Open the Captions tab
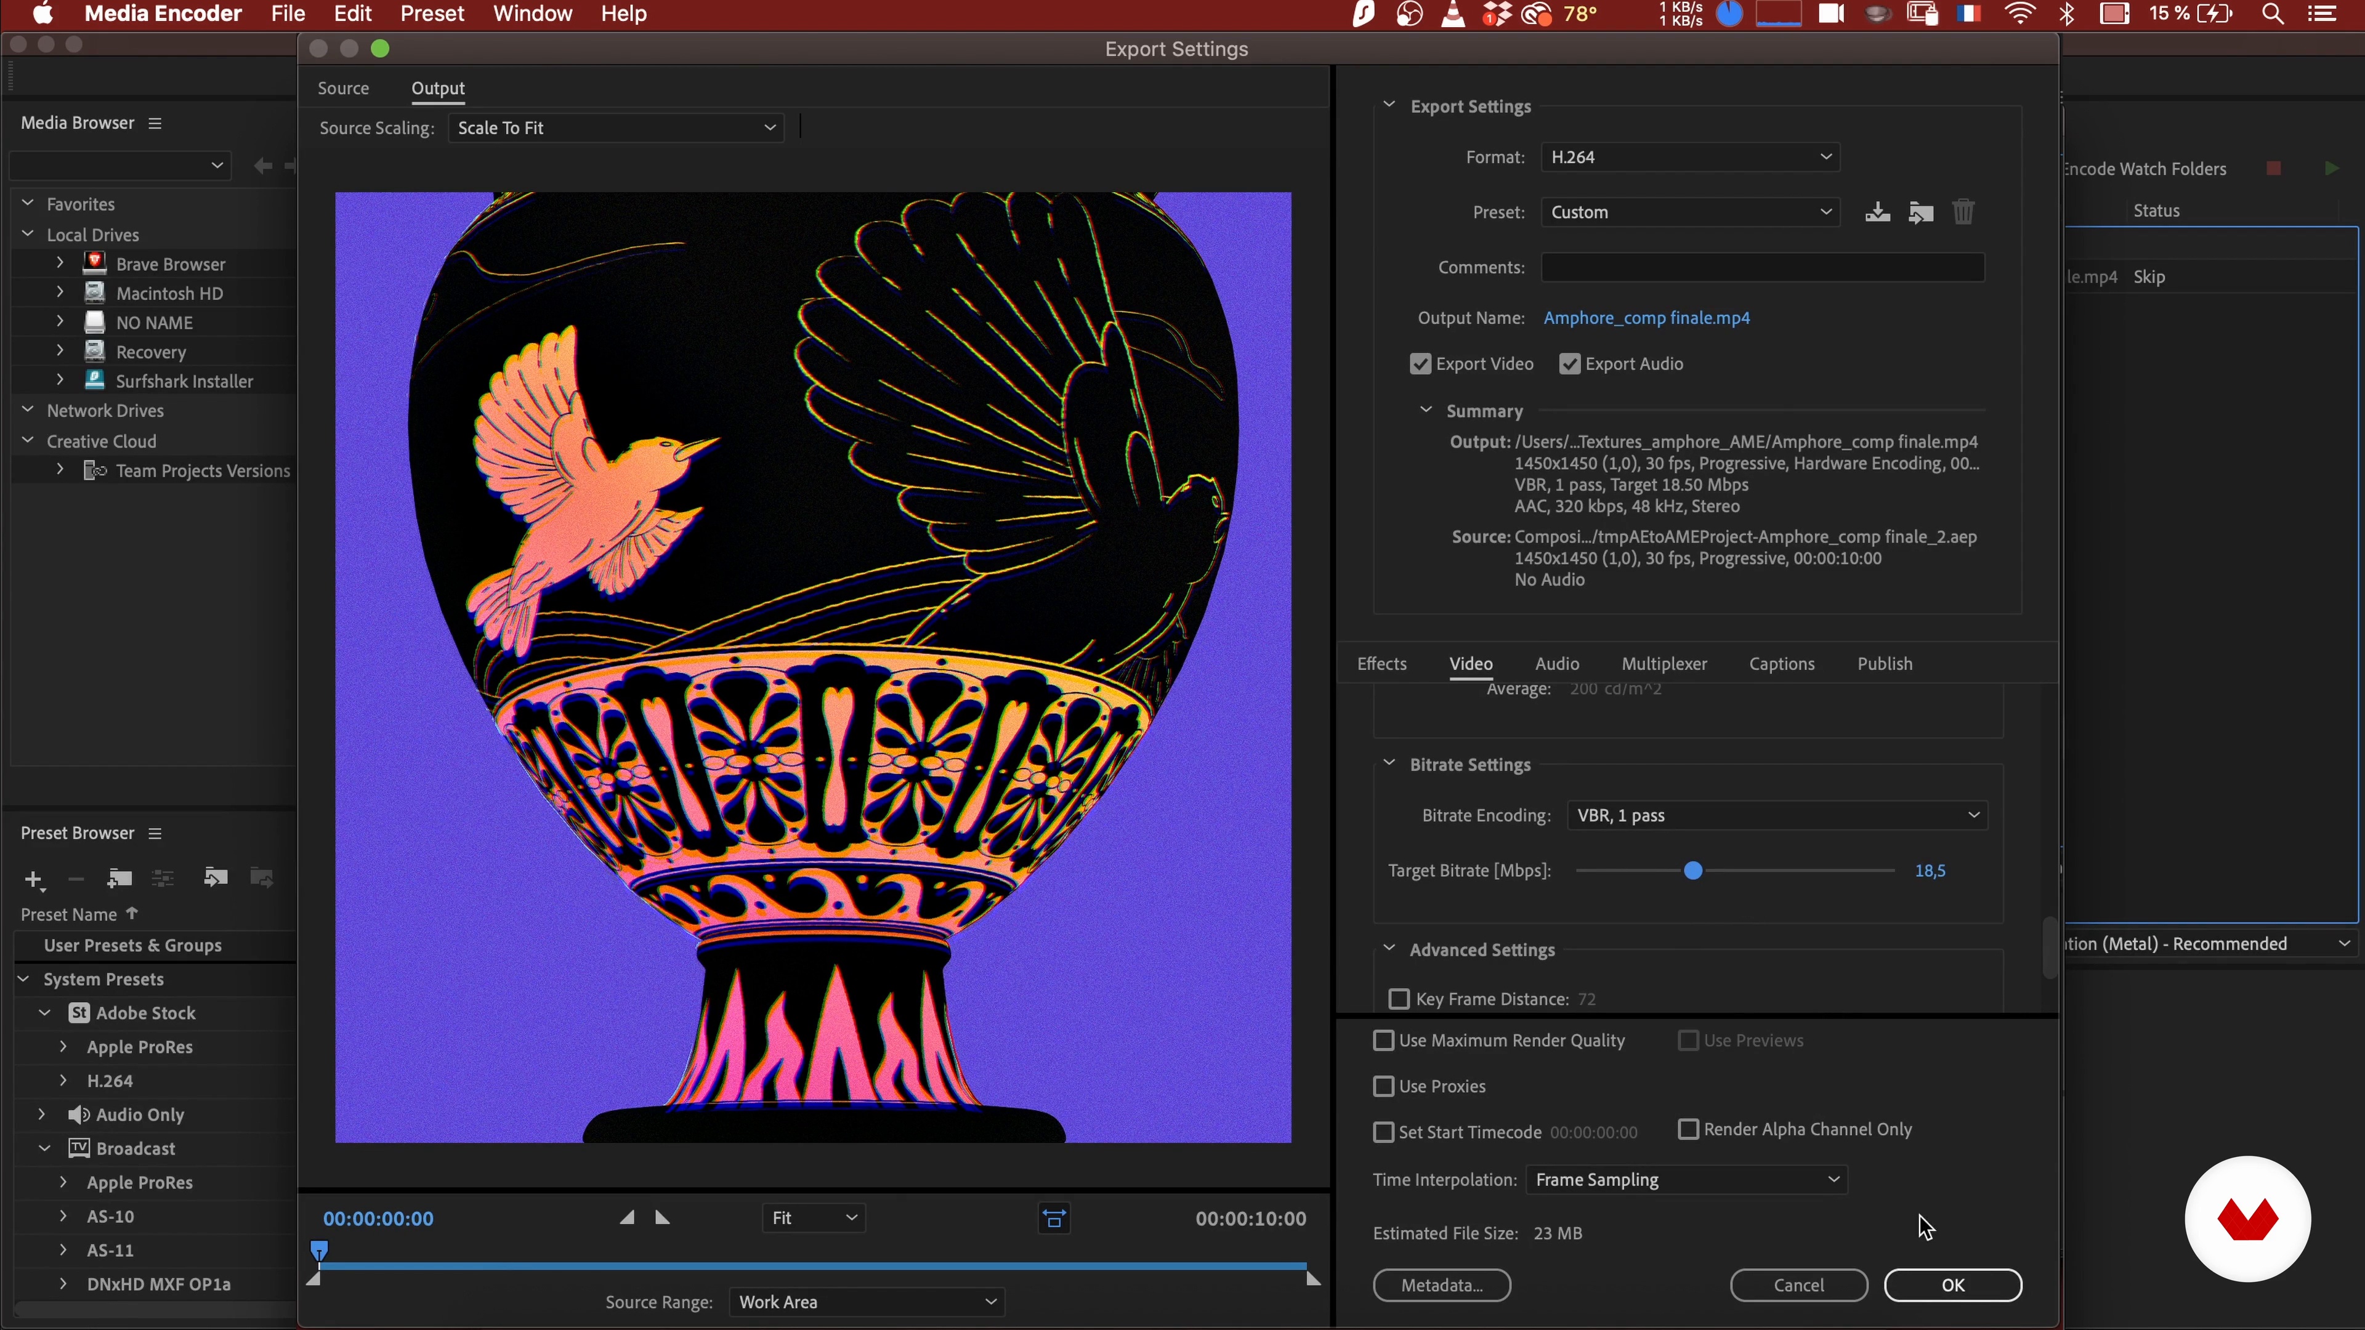 point(1782,664)
